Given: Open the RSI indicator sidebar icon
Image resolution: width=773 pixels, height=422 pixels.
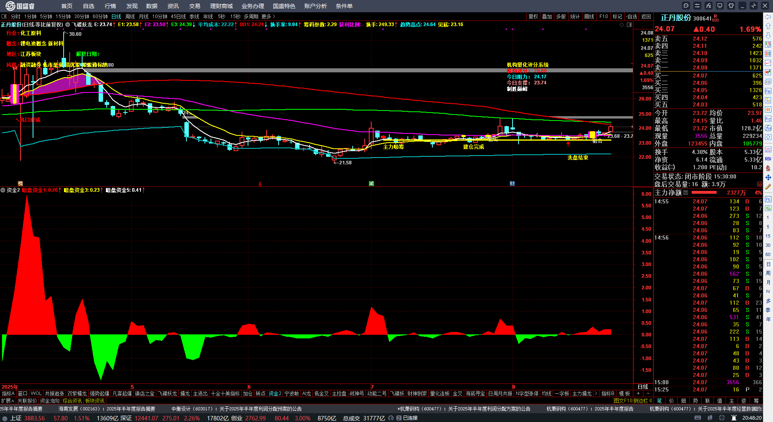Looking at the screenshot, I should pyautogui.click(x=768, y=159).
